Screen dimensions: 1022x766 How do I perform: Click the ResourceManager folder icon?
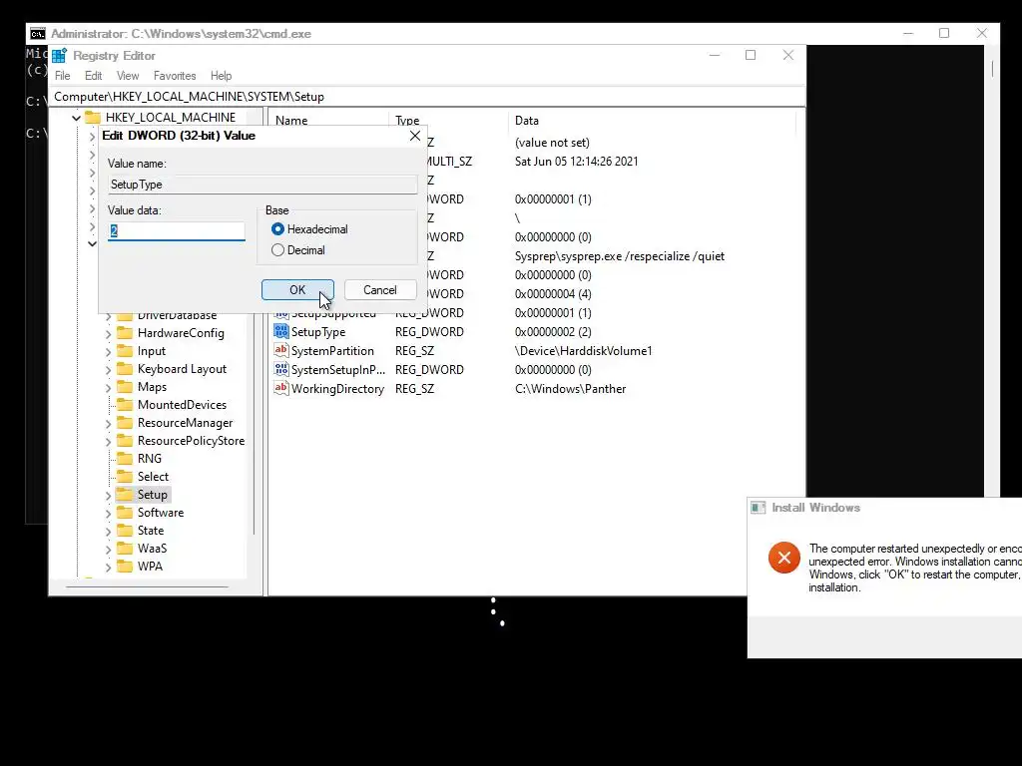coord(125,423)
